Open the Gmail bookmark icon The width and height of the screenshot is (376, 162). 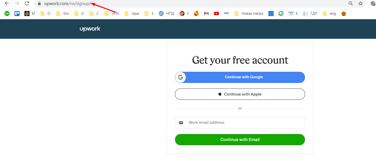206,13
